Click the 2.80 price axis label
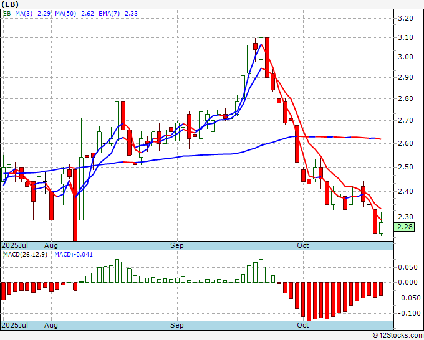Screen dimensions: 424x340 pyautogui.click(x=405, y=98)
